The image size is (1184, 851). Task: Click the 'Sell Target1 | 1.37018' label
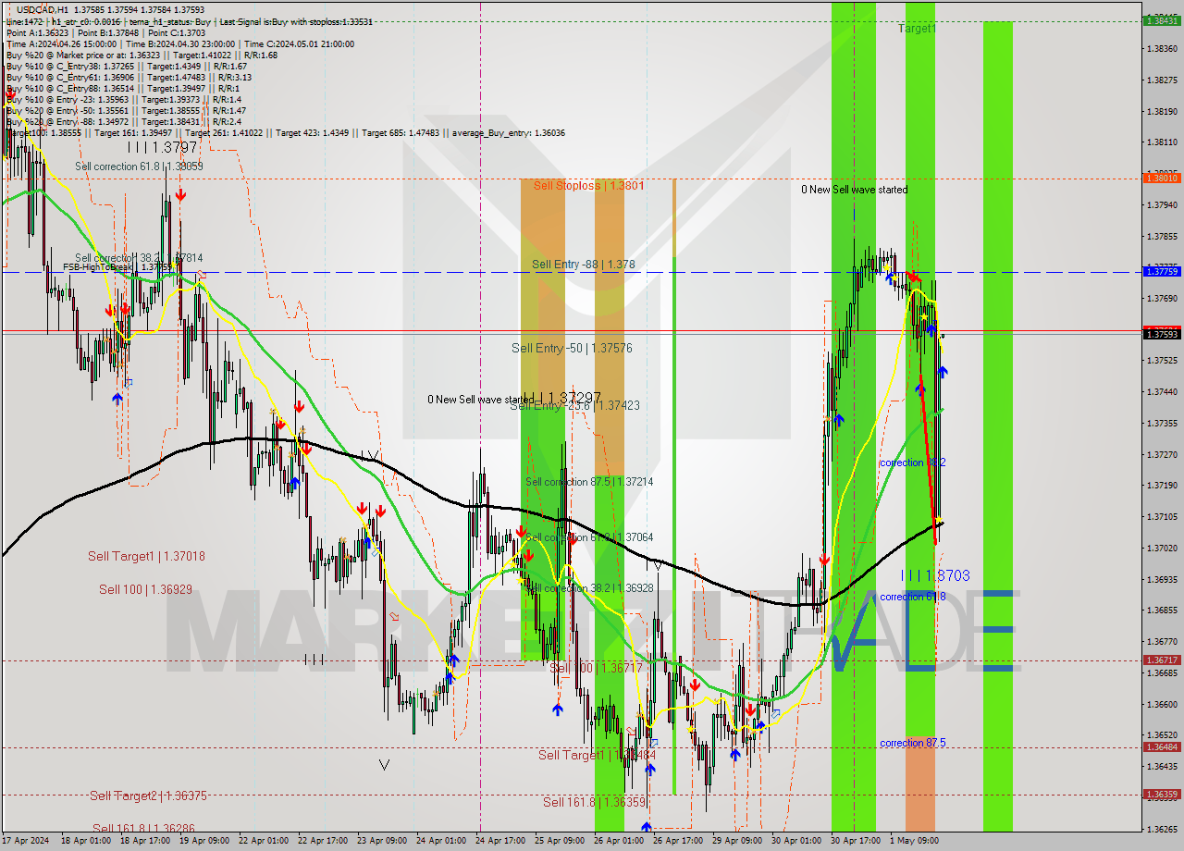(146, 556)
